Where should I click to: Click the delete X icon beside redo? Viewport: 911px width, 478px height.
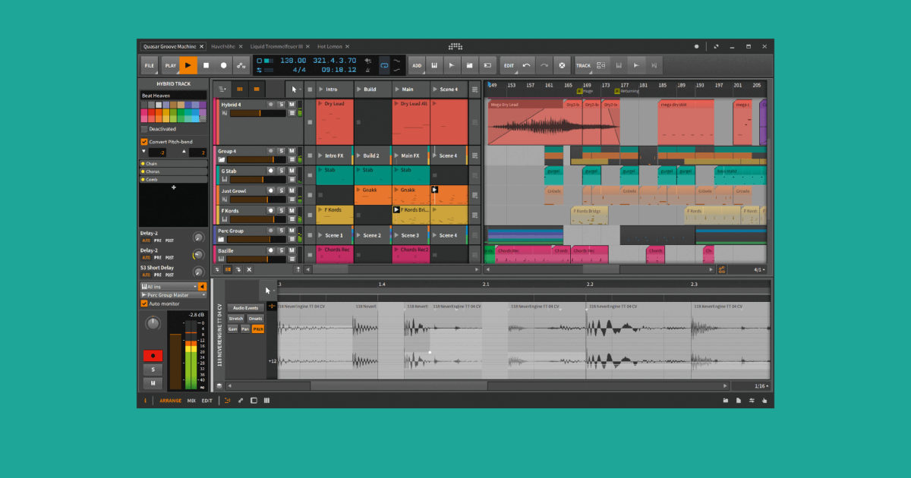(x=562, y=65)
